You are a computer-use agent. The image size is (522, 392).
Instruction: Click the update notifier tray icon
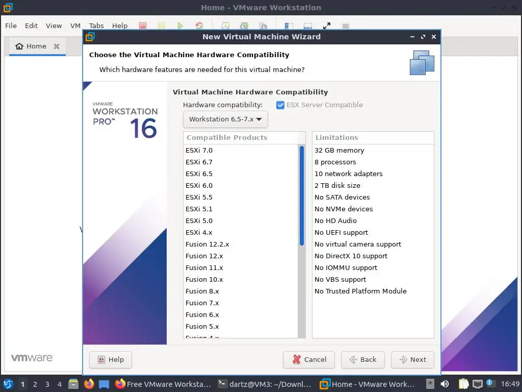click(490, 383)
